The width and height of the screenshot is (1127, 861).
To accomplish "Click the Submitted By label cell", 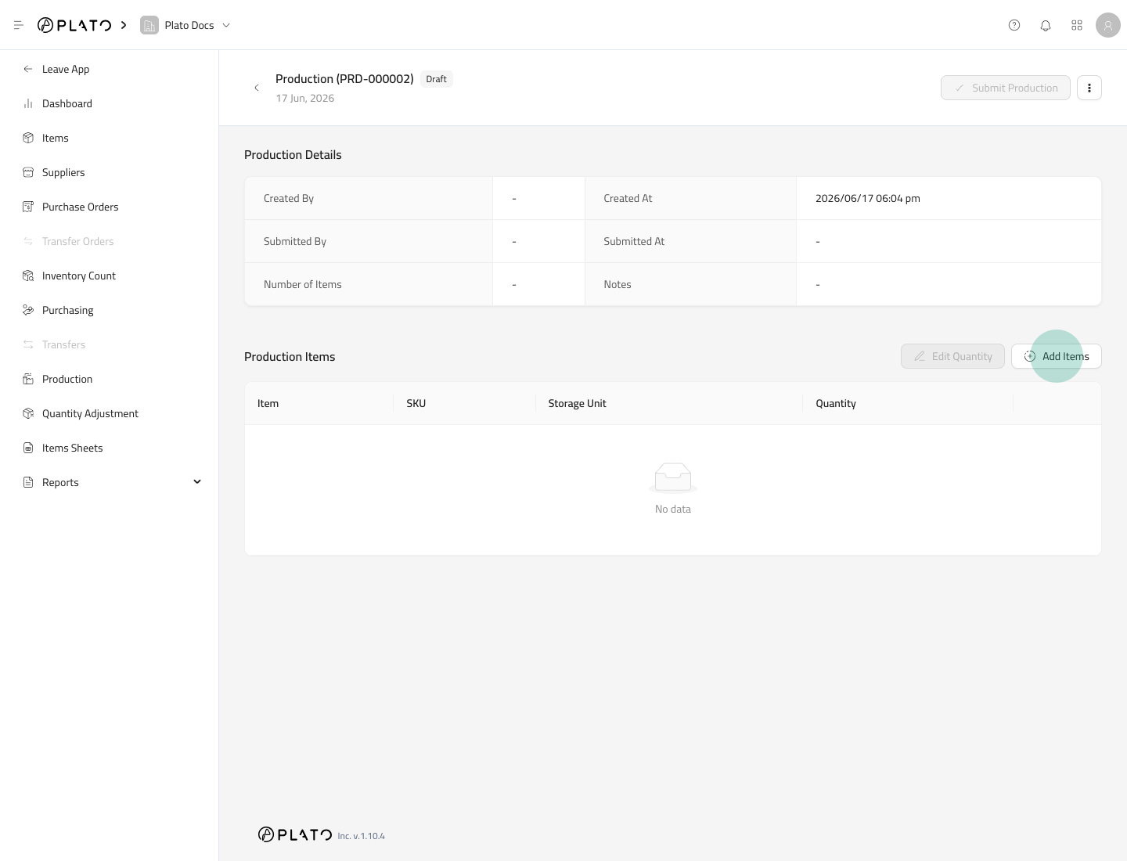I will (369, 241).
